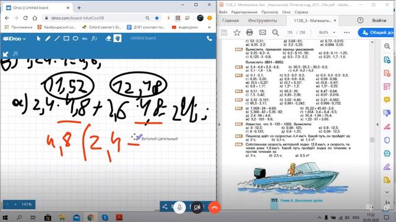The width and height of the screenshot is (396, 222).
Task: Select the eraser tool in IDroo
Action: click(x=108, y=38)
